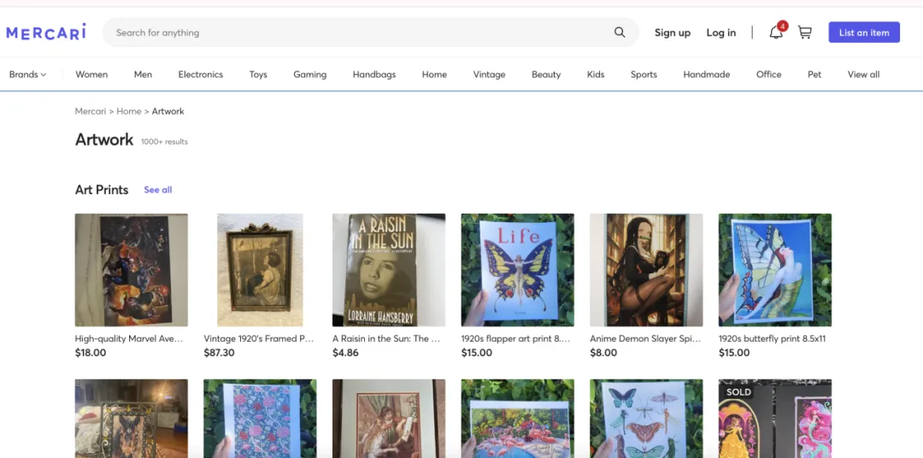Screen dimensions: 923x458
Task: Click the search magnifying glass icon
Action: (x=620, y=32)
